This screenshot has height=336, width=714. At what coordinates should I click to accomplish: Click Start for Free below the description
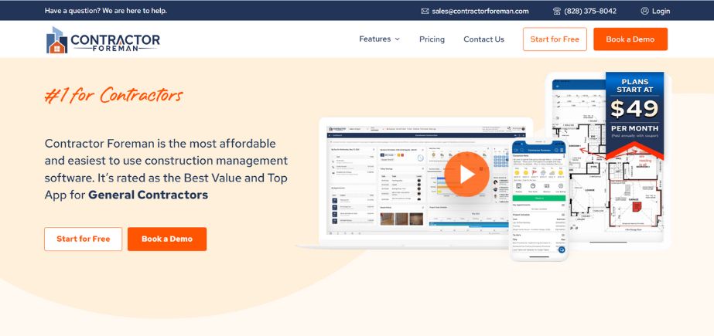tap(84, 239)
